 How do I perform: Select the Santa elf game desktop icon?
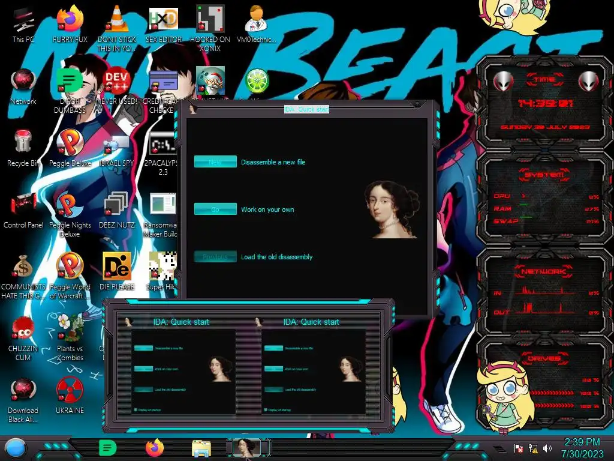coord(210,81)
